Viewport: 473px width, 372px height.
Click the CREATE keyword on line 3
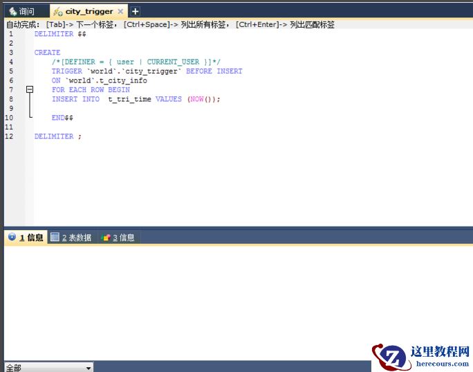click(x=47, y=53)
